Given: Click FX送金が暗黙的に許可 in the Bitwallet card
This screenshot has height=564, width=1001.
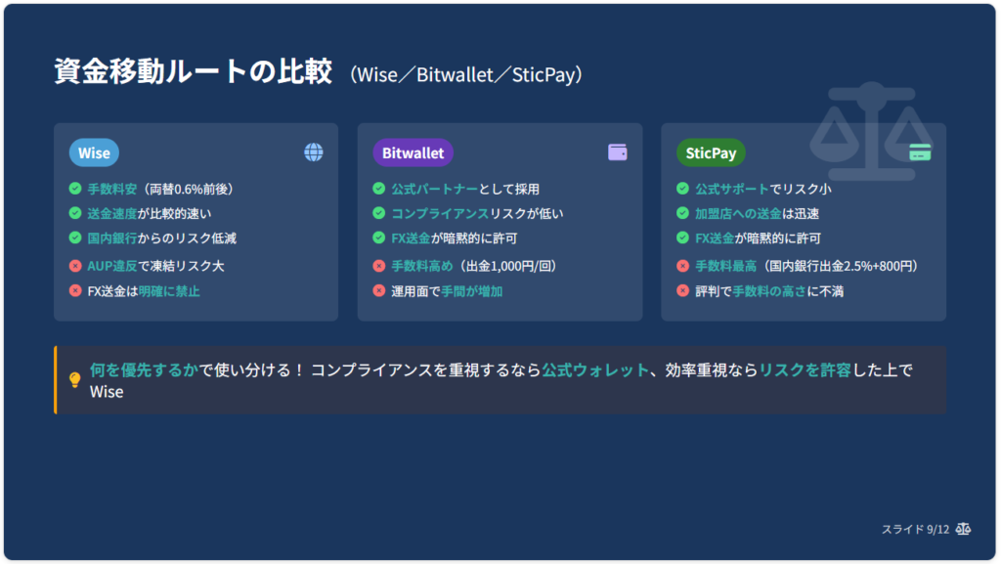Looking at the screenshot, I should pos(455,239).
